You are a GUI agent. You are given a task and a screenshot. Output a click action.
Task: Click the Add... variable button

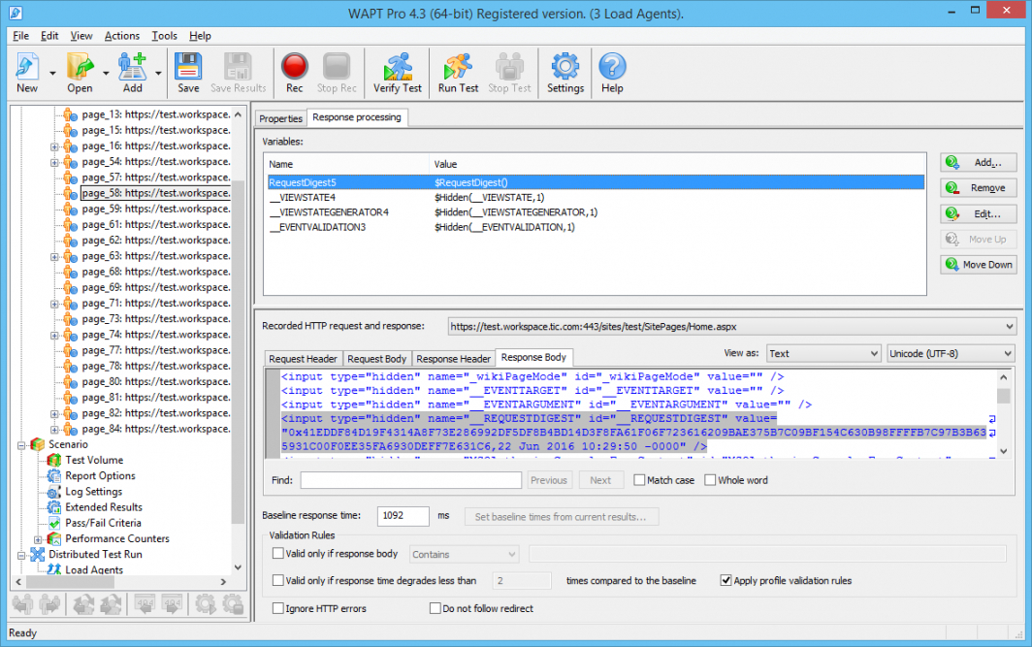[978, 163]
